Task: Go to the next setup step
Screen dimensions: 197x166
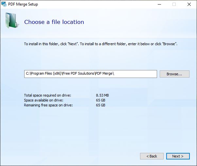Action: point(178,156)
